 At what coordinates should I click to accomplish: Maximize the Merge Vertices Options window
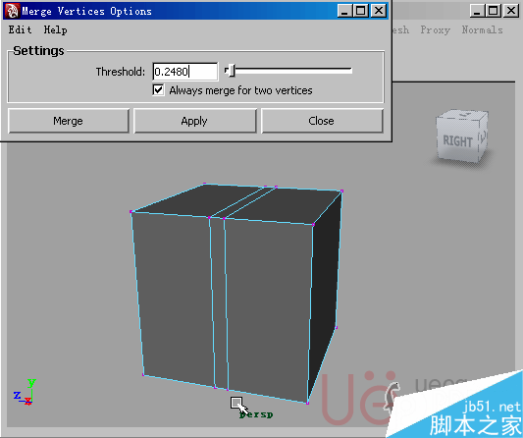click(x=360, y=11)
